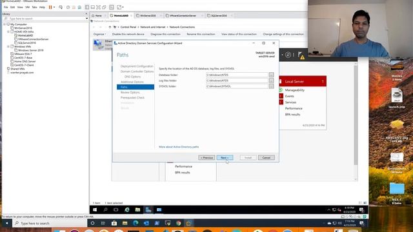The height and width of the screenshot is (232, 413).
Task: Open the Help menu
Action: click(42, 7)
